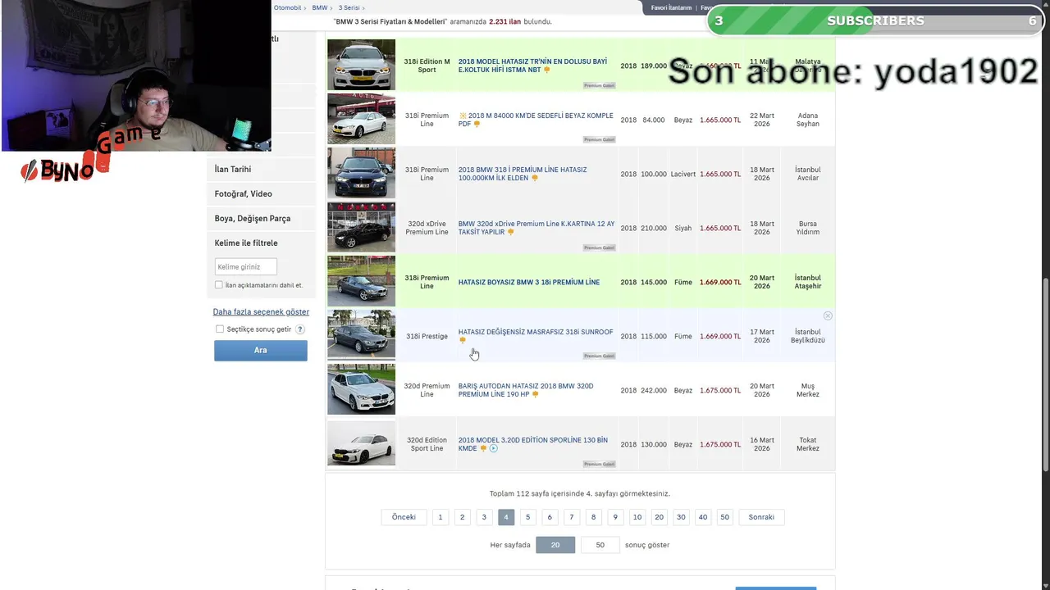
Task: Open the white BMW thumbnail from Muş Merkez
Action: pos(362,389)
